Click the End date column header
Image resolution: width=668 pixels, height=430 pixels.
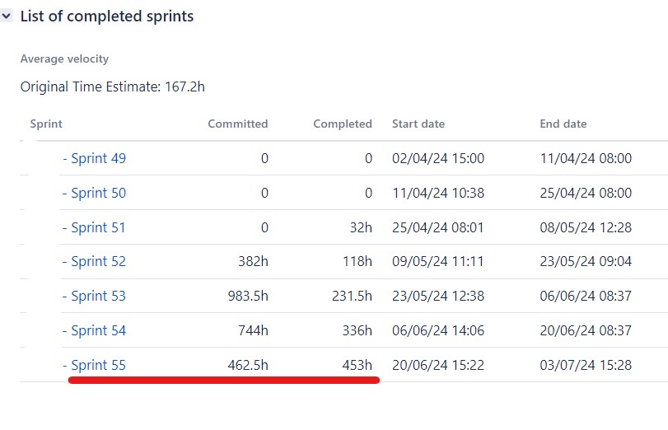coord(563,124)
